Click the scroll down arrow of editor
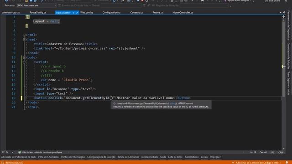 (x=283, y=149)
